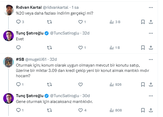View analytics on Rıdvan Kartal's tweet

click(x=112, y=22)
